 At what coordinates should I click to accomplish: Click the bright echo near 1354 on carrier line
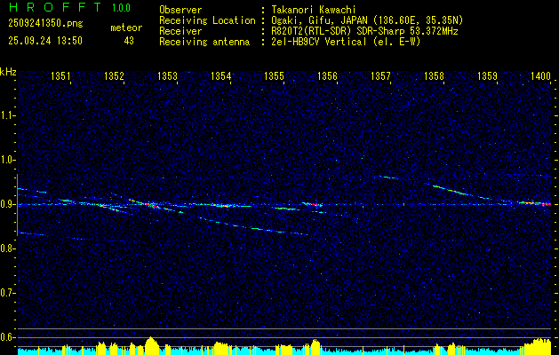[x=223, y=205]
